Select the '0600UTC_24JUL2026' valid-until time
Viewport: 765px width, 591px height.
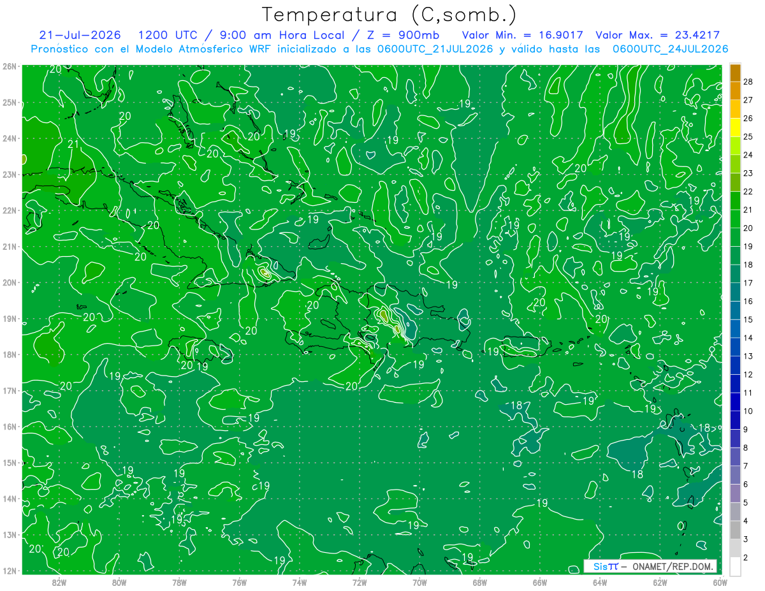tap(670, 48)
